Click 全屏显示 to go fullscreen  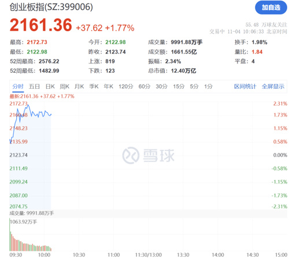point(273,87)
